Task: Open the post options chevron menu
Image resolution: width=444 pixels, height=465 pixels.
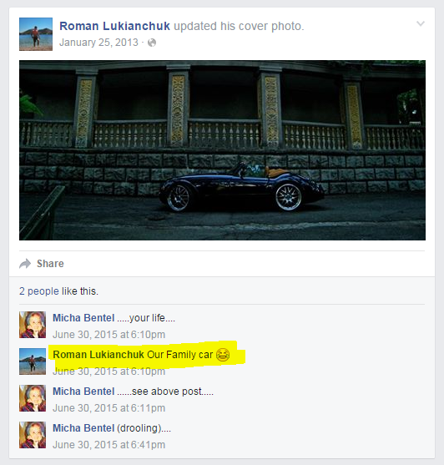Action: [x=421, y=23]
